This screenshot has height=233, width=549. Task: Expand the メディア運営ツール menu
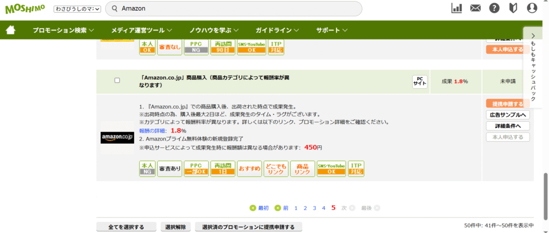pos(142,30)
